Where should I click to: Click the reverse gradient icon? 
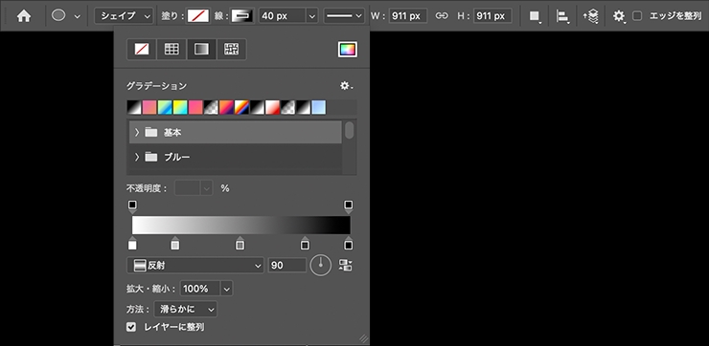click(346, 266)
